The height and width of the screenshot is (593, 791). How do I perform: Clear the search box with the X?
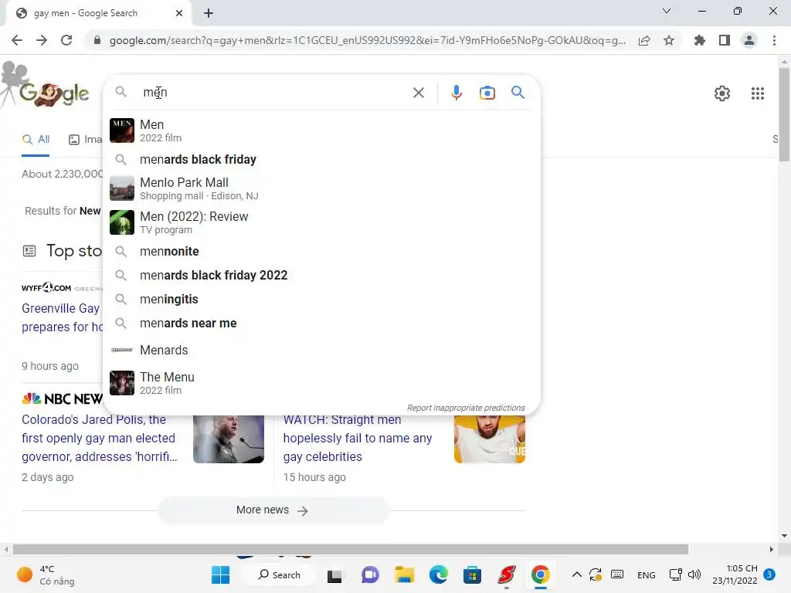(419, 93)
